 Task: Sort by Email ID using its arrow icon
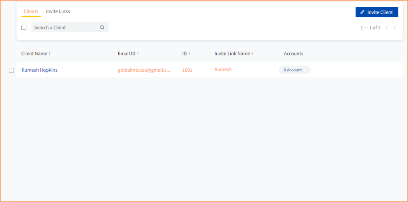point(138,54)
